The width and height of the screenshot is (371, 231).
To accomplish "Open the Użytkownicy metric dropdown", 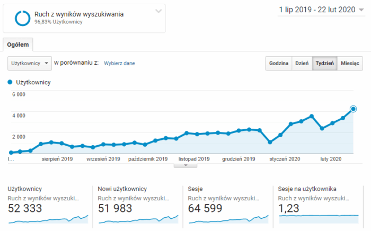I will click(30, 63).
